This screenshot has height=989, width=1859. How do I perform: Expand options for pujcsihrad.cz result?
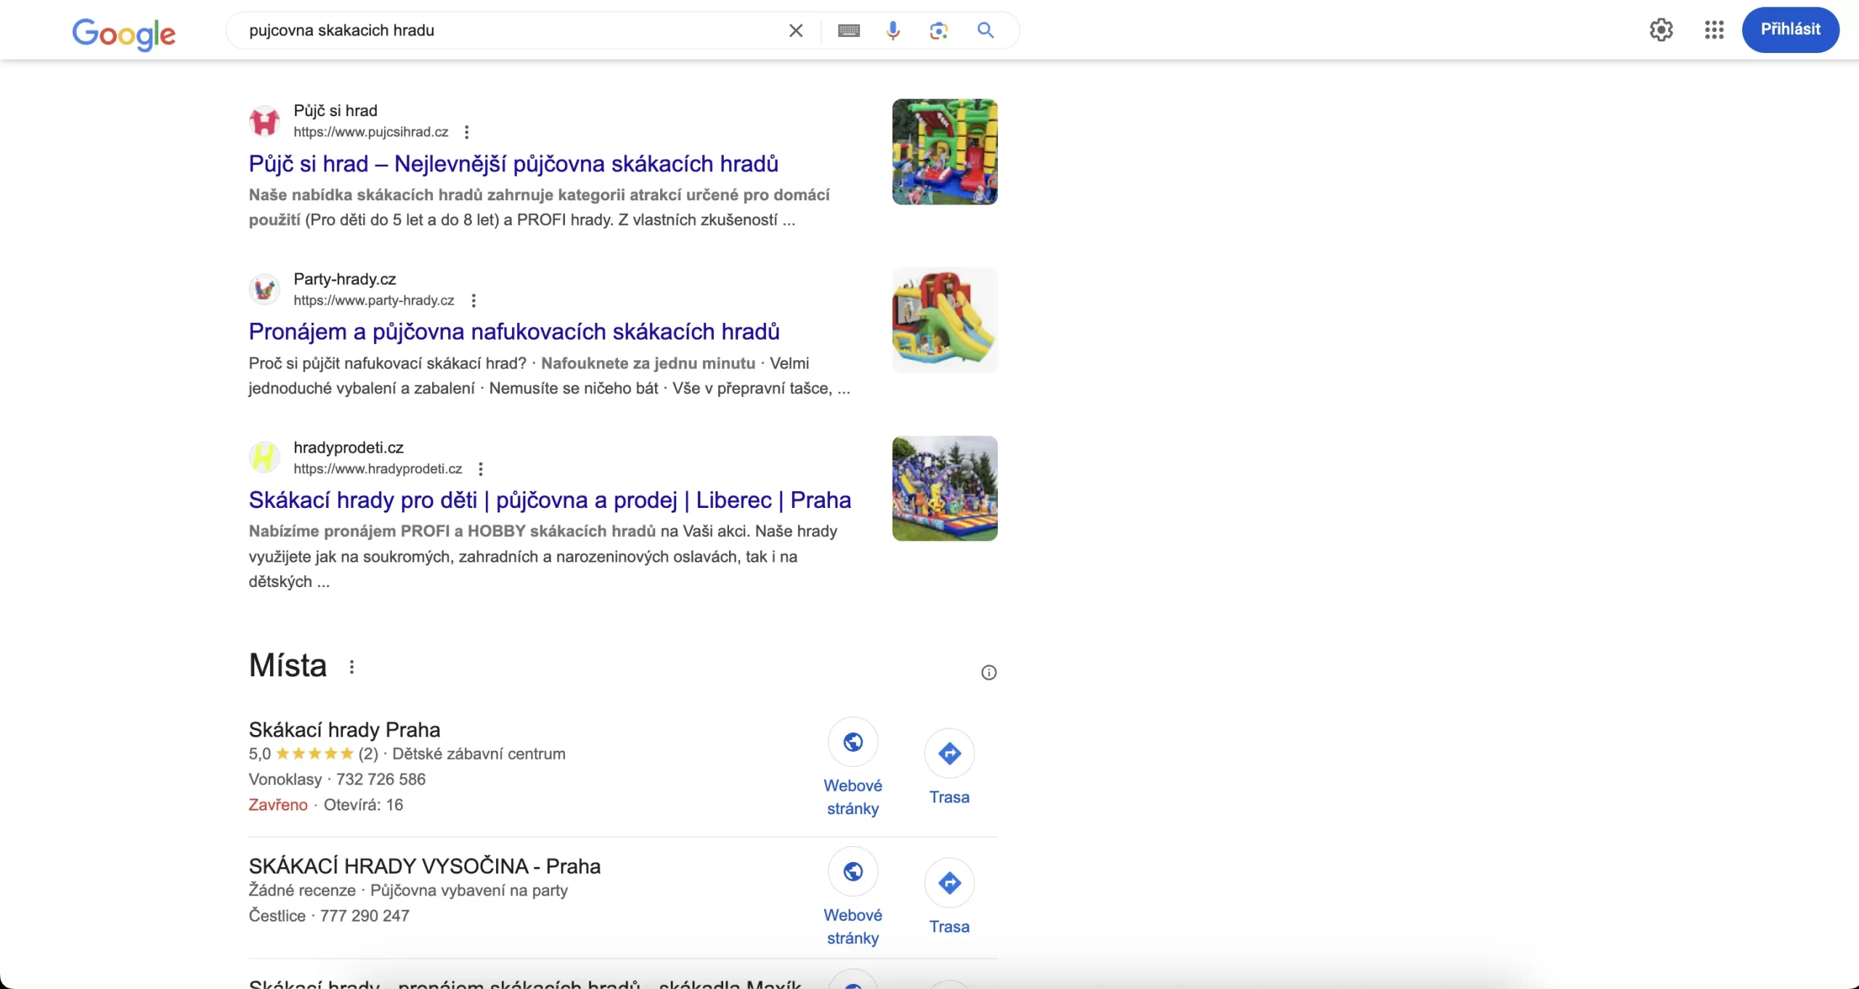click(x=467, y=132)
